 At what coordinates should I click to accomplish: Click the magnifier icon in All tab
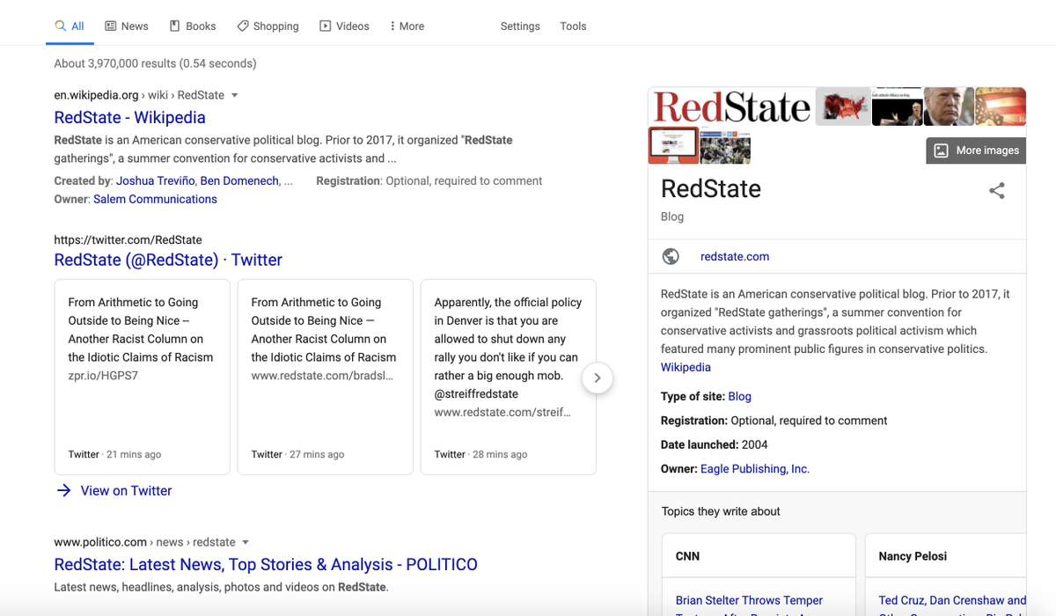61,26
